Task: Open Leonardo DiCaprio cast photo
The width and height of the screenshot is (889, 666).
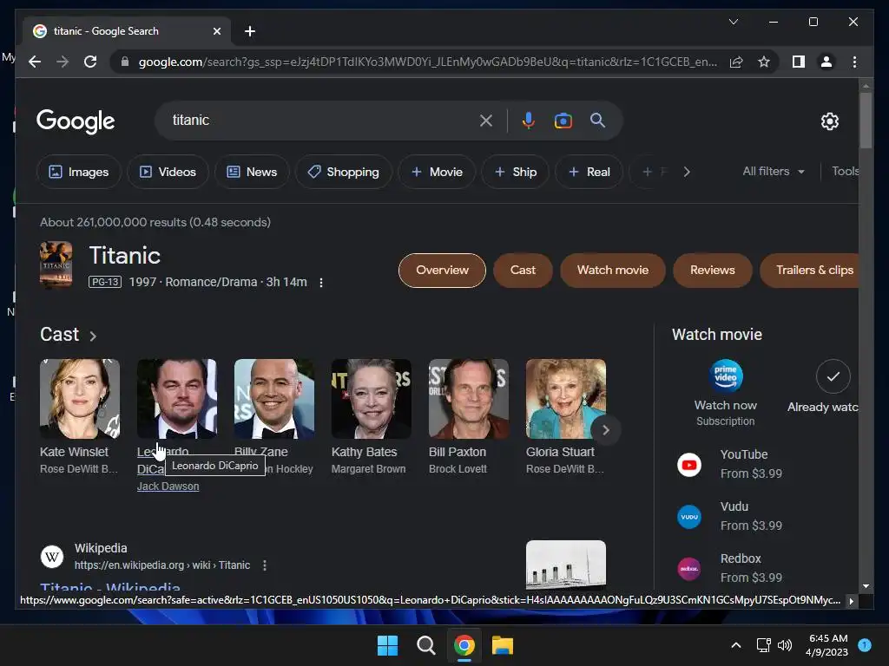Action: (x=177, y=399)
